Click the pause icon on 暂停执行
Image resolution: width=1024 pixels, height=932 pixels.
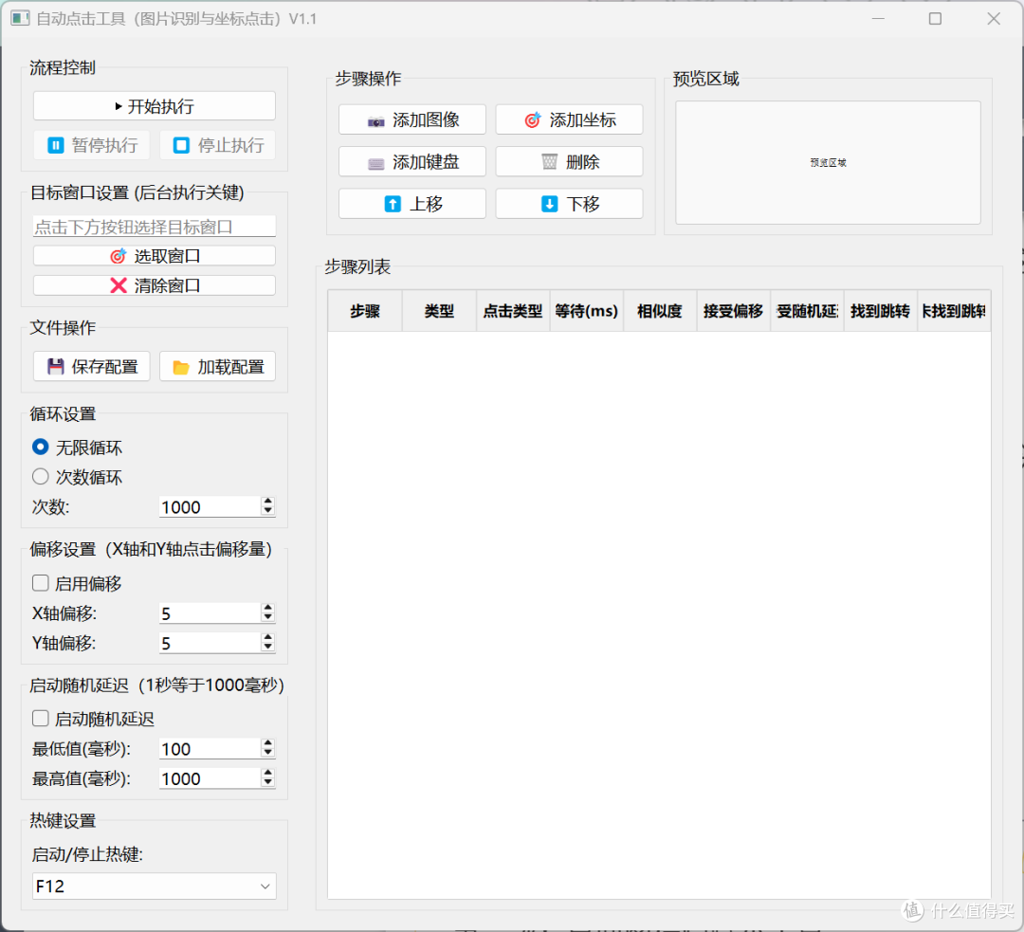click(56, 145)
